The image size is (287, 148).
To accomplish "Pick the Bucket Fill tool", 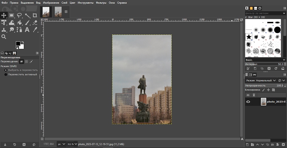I will pos(19,22).
